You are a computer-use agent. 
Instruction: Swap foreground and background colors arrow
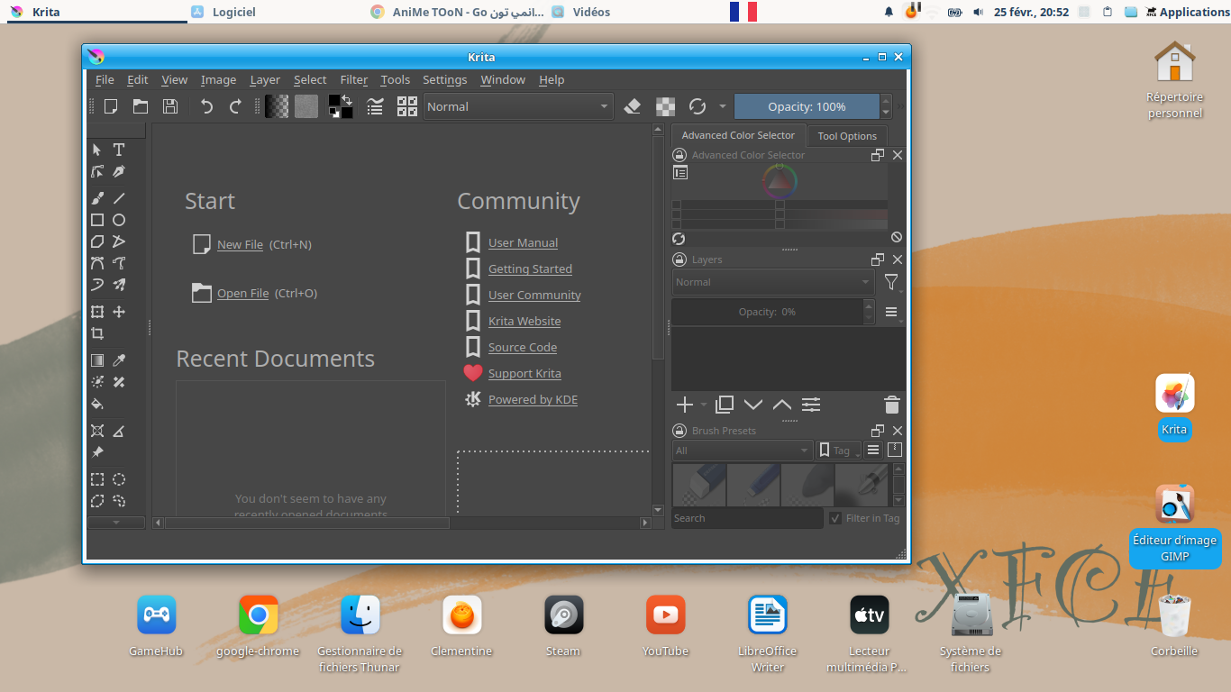coord(346,100)
